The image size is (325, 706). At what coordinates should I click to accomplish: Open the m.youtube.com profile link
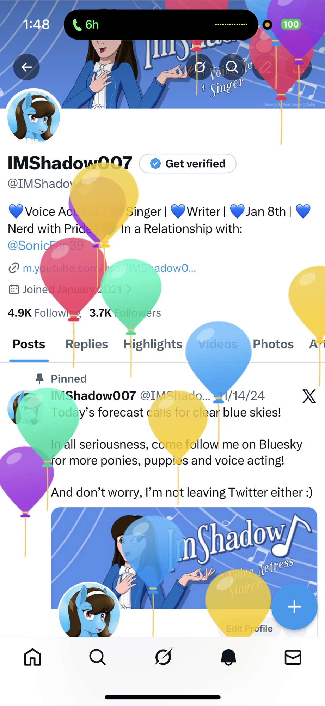pyautogui.click(x=109, y=268)
